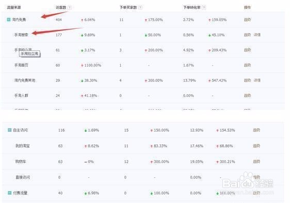Click conversion rate 2.72% in 淘内免费 row
290x203 pixels.
pyautogui.click(x=188, y=20)
